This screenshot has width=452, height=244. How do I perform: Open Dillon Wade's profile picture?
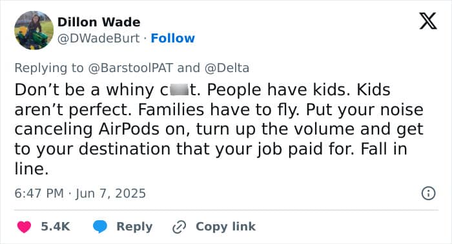coord(34,30)
